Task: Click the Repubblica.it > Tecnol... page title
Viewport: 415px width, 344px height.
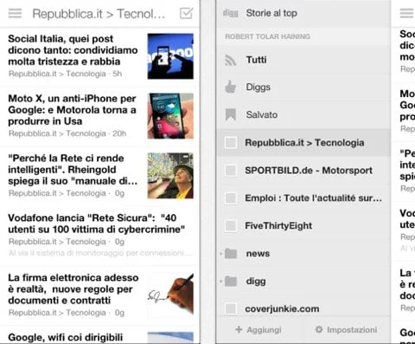Action: (x=99, y=14)
